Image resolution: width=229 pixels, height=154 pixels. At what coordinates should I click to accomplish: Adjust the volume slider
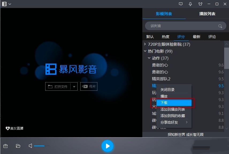click(x=41, y=146)
